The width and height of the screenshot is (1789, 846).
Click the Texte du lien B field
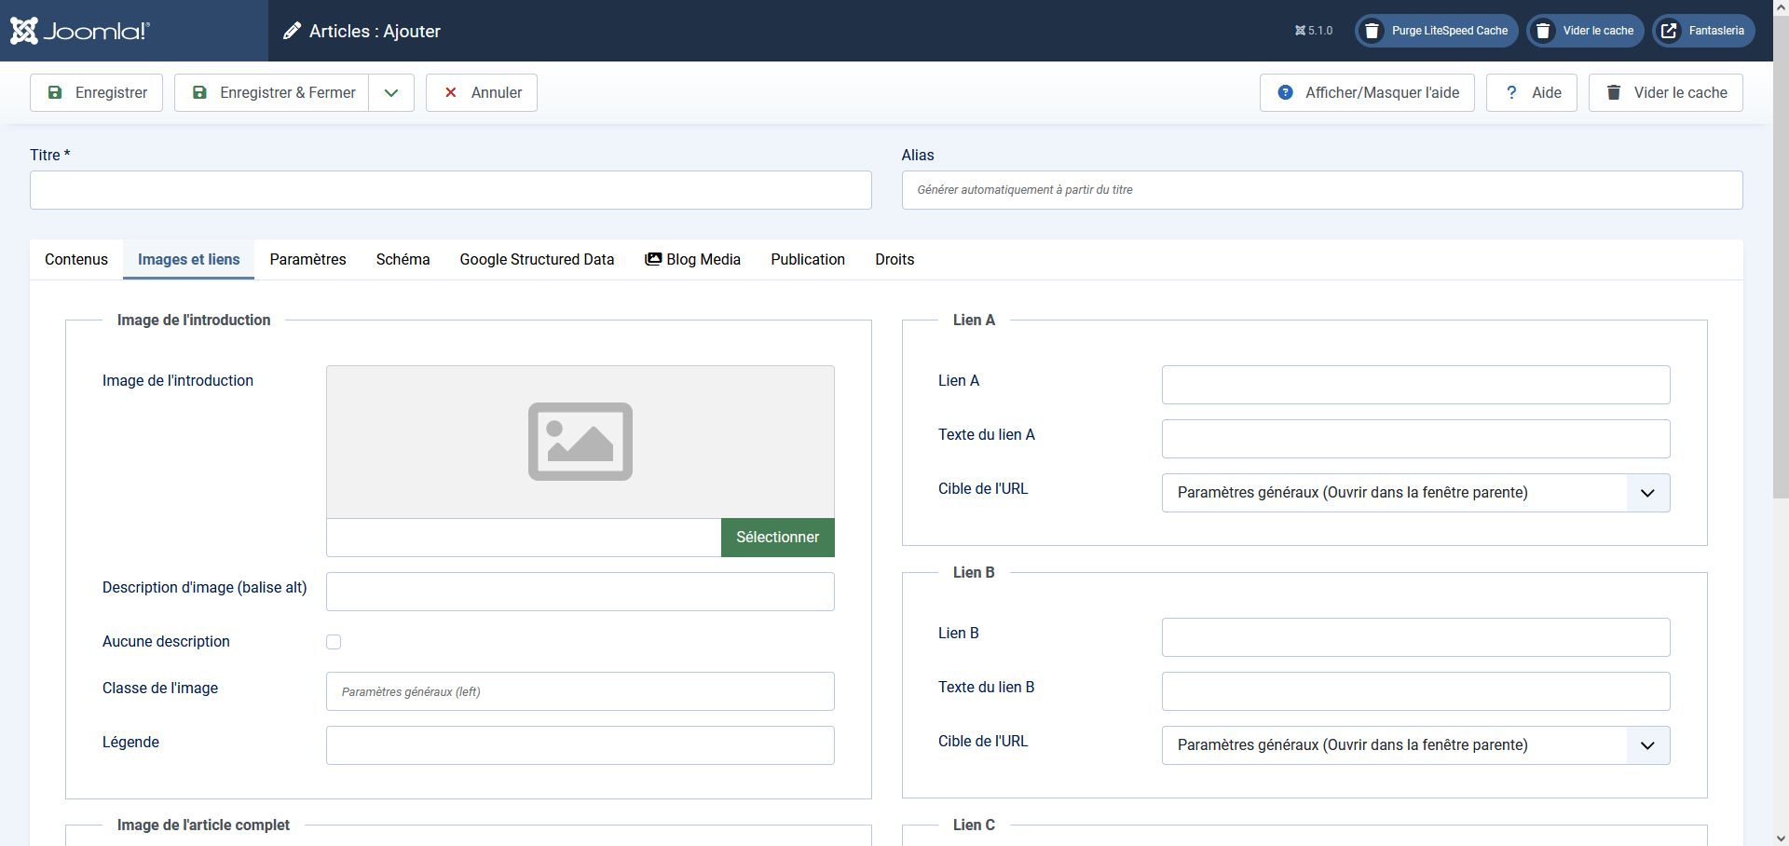pyautogui.click(x=1415, y=691)
